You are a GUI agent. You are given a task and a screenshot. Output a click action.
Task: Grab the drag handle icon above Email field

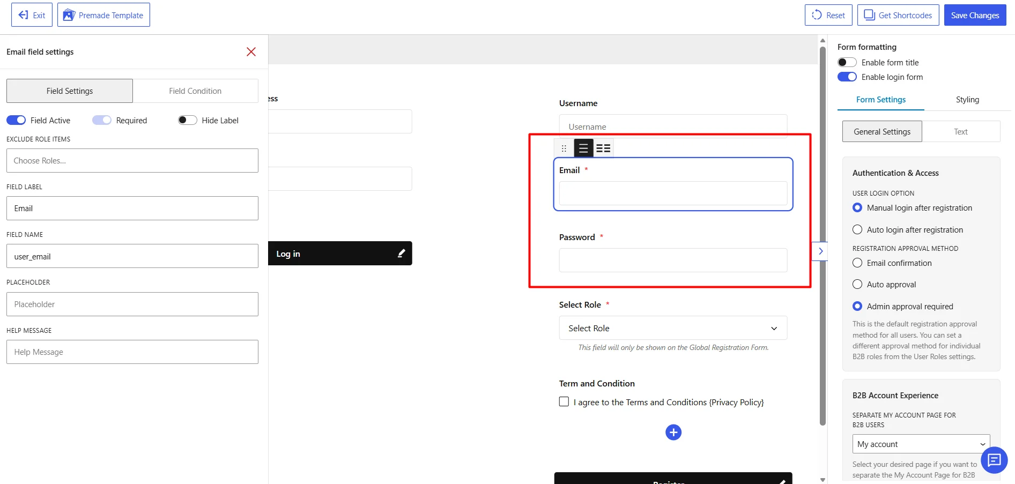click(564, 148)
